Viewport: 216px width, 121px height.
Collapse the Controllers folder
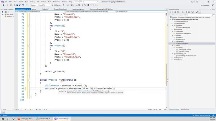coord(172,31)
